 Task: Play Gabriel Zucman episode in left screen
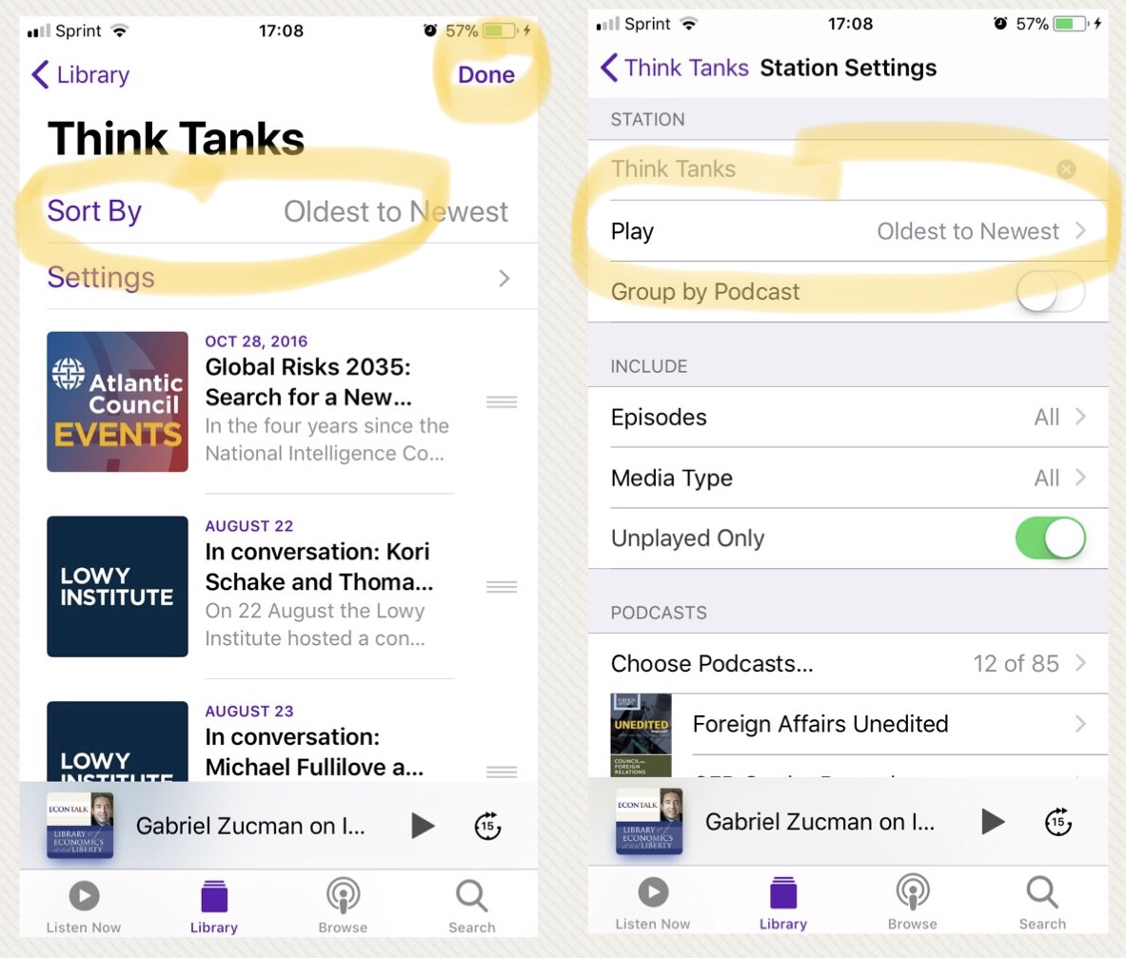[x=423, y=826]
